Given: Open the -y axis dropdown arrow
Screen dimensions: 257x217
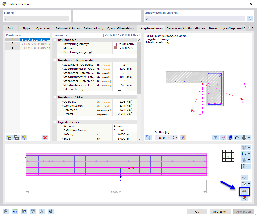Looking at the screenshot, I should [249, 154].
